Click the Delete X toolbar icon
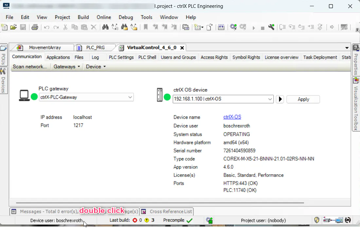 (94, 27)
